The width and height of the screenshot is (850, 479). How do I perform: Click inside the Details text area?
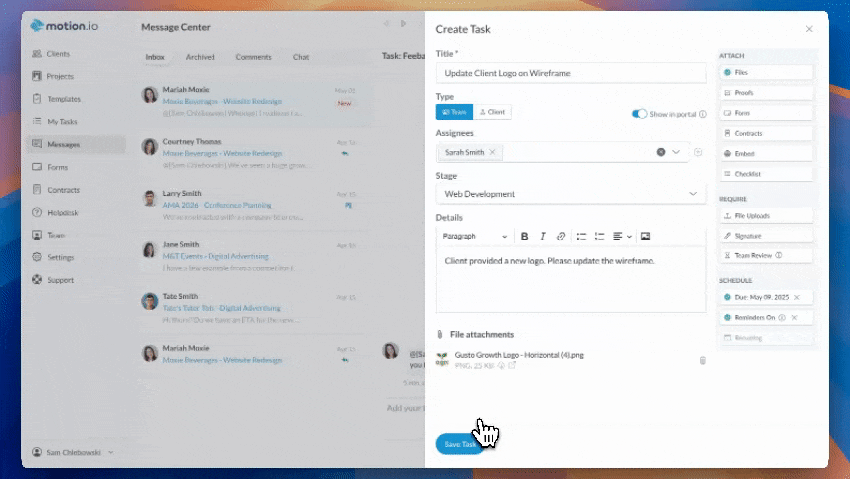coord(571,279)
